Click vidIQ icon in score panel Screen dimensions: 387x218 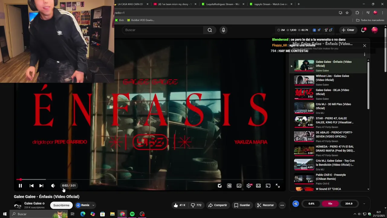[296, 203]
